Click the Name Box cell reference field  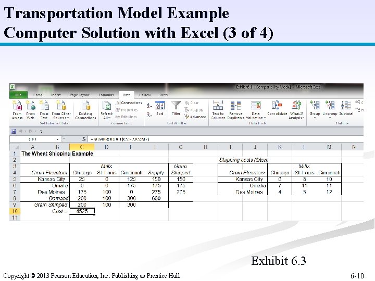point(32,139)
